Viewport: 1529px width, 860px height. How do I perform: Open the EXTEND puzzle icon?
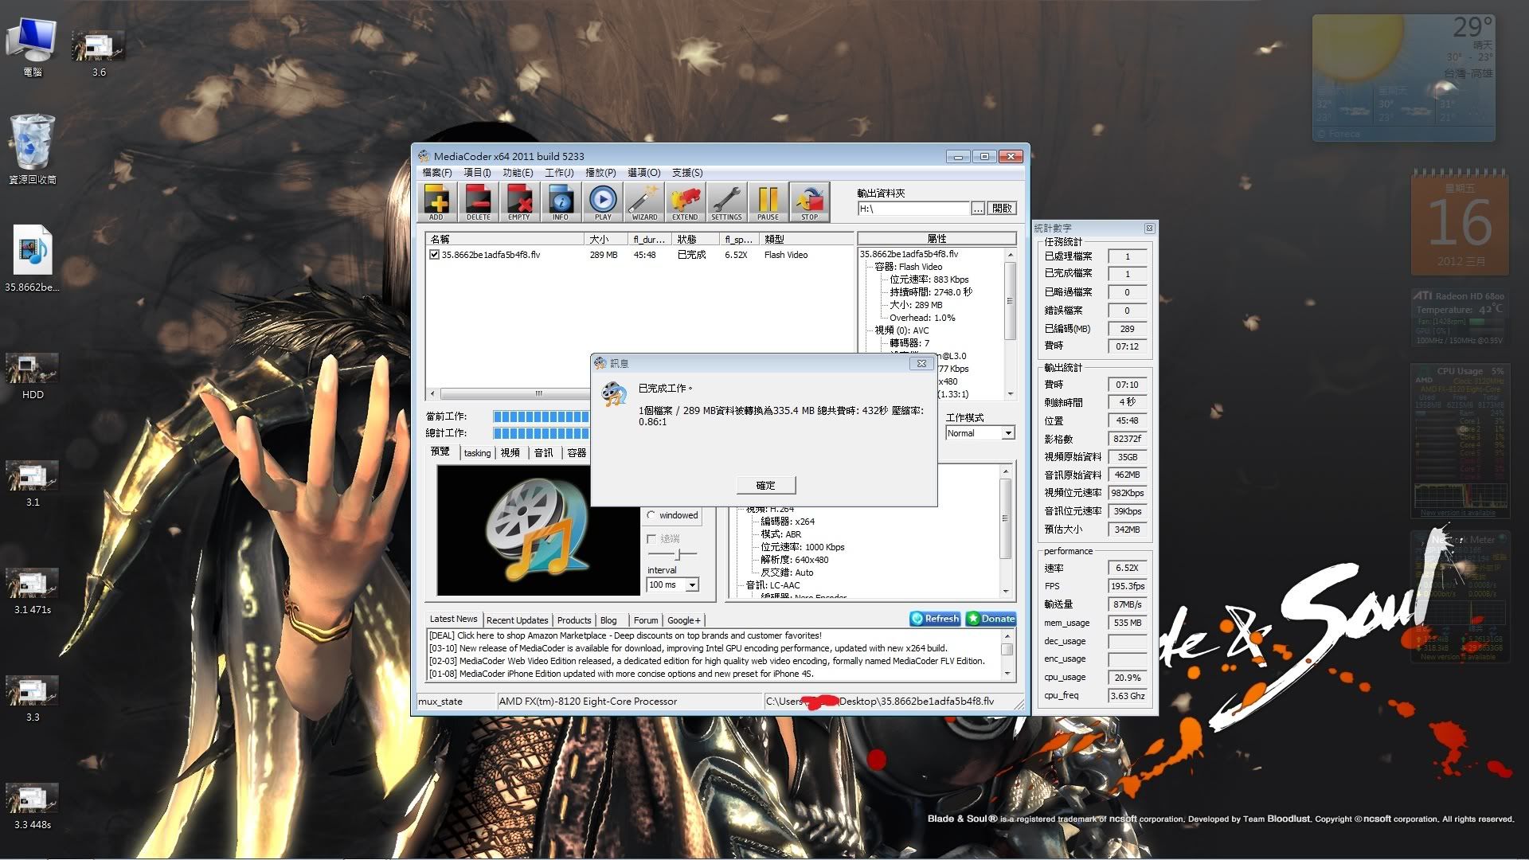tap(685, 201)
